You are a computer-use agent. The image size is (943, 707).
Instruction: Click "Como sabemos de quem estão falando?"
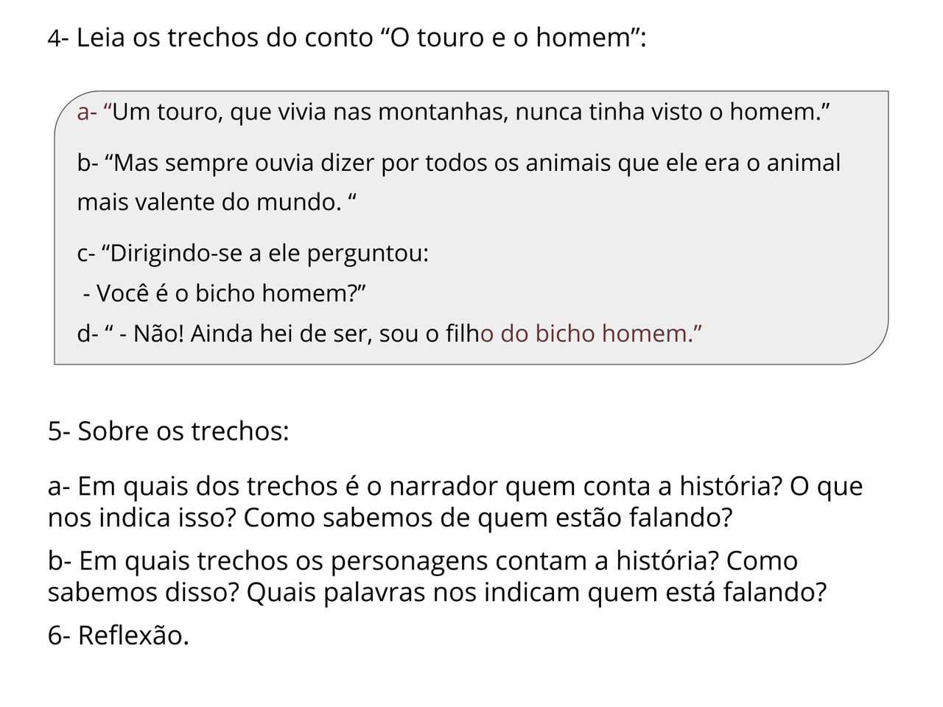pos(488,518)
